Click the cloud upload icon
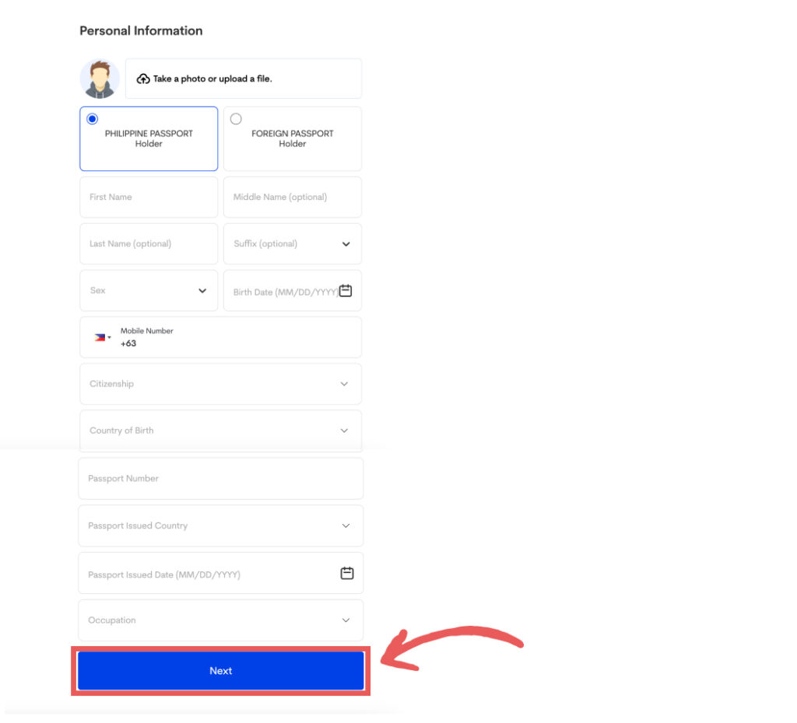Image resolution: width=797 pixels, height=723 pixels. 143,79
